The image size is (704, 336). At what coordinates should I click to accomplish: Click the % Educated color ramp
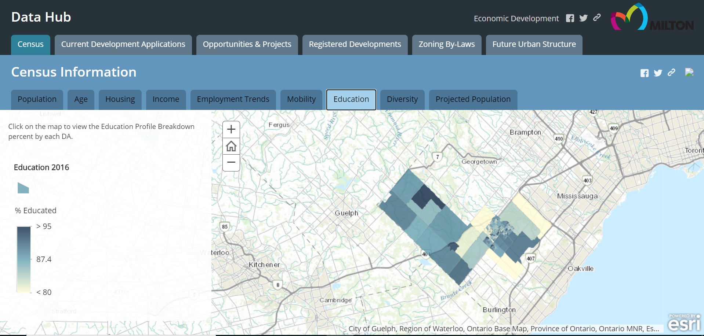tap(23, 259)
